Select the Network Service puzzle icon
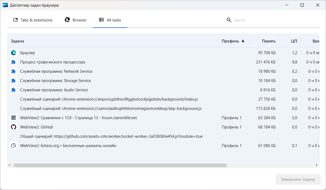The image size is (326, 190). (x=14, y=71)
